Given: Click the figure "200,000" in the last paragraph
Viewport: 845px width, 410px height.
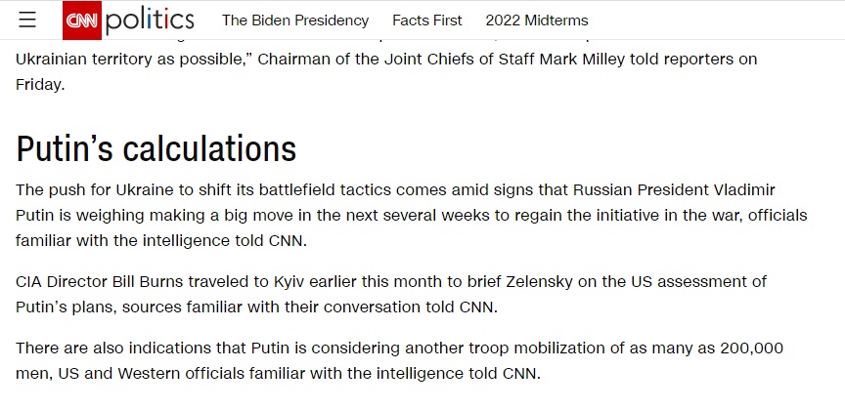Looking at the screenshot, I should 751,348.
